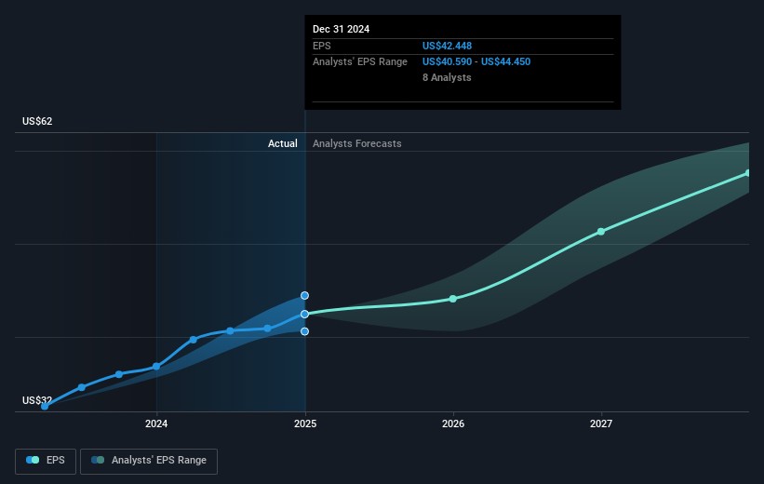
Task: Click the last forecast point at chart's right edge
Action: 747,173
